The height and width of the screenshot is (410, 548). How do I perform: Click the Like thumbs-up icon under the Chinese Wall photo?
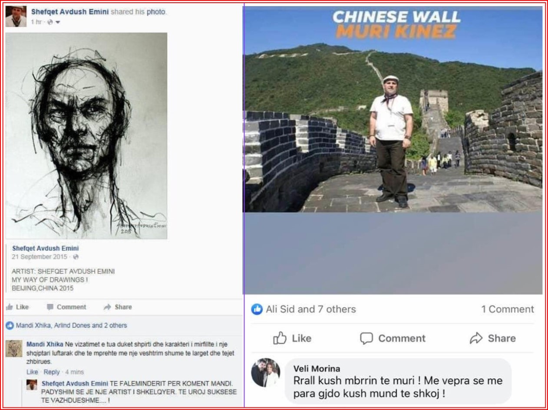[x=280, y=338]
